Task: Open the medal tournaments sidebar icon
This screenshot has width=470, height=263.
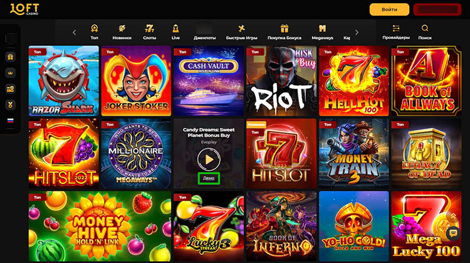Action: coord(11,105)
